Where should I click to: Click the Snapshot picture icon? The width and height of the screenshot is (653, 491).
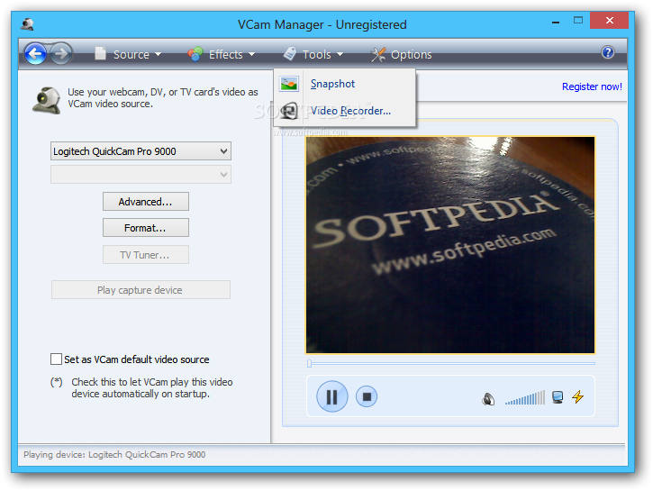click(x=288, y=84)
